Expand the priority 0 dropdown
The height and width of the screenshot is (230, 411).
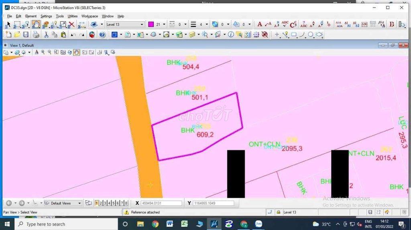point(249,24)
